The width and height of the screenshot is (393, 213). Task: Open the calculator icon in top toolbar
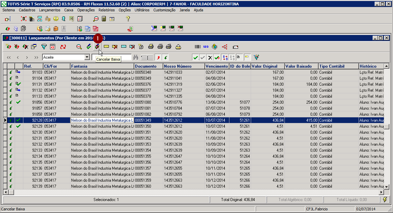[x=104, y=19]
